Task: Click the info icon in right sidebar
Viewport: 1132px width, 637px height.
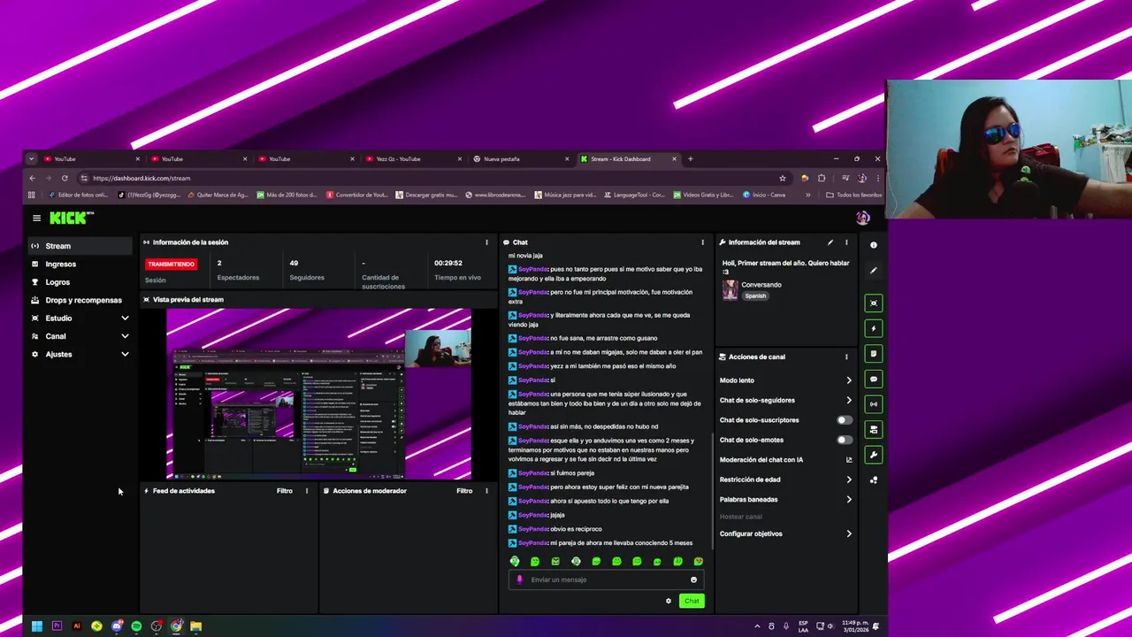Action: click(874, 245)
